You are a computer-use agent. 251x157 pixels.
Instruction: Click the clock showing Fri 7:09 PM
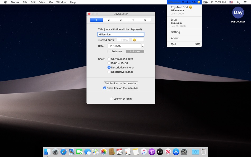[x=218, y=2]
